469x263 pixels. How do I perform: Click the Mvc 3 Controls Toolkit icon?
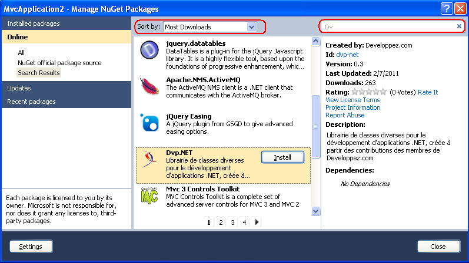[149, 196]
